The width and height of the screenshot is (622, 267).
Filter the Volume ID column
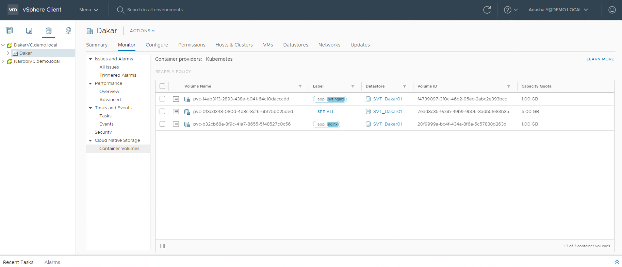[x=509, y=87]
